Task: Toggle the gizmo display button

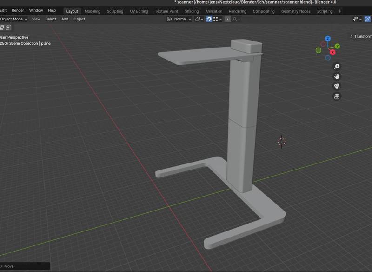Action: pos(367,19)
